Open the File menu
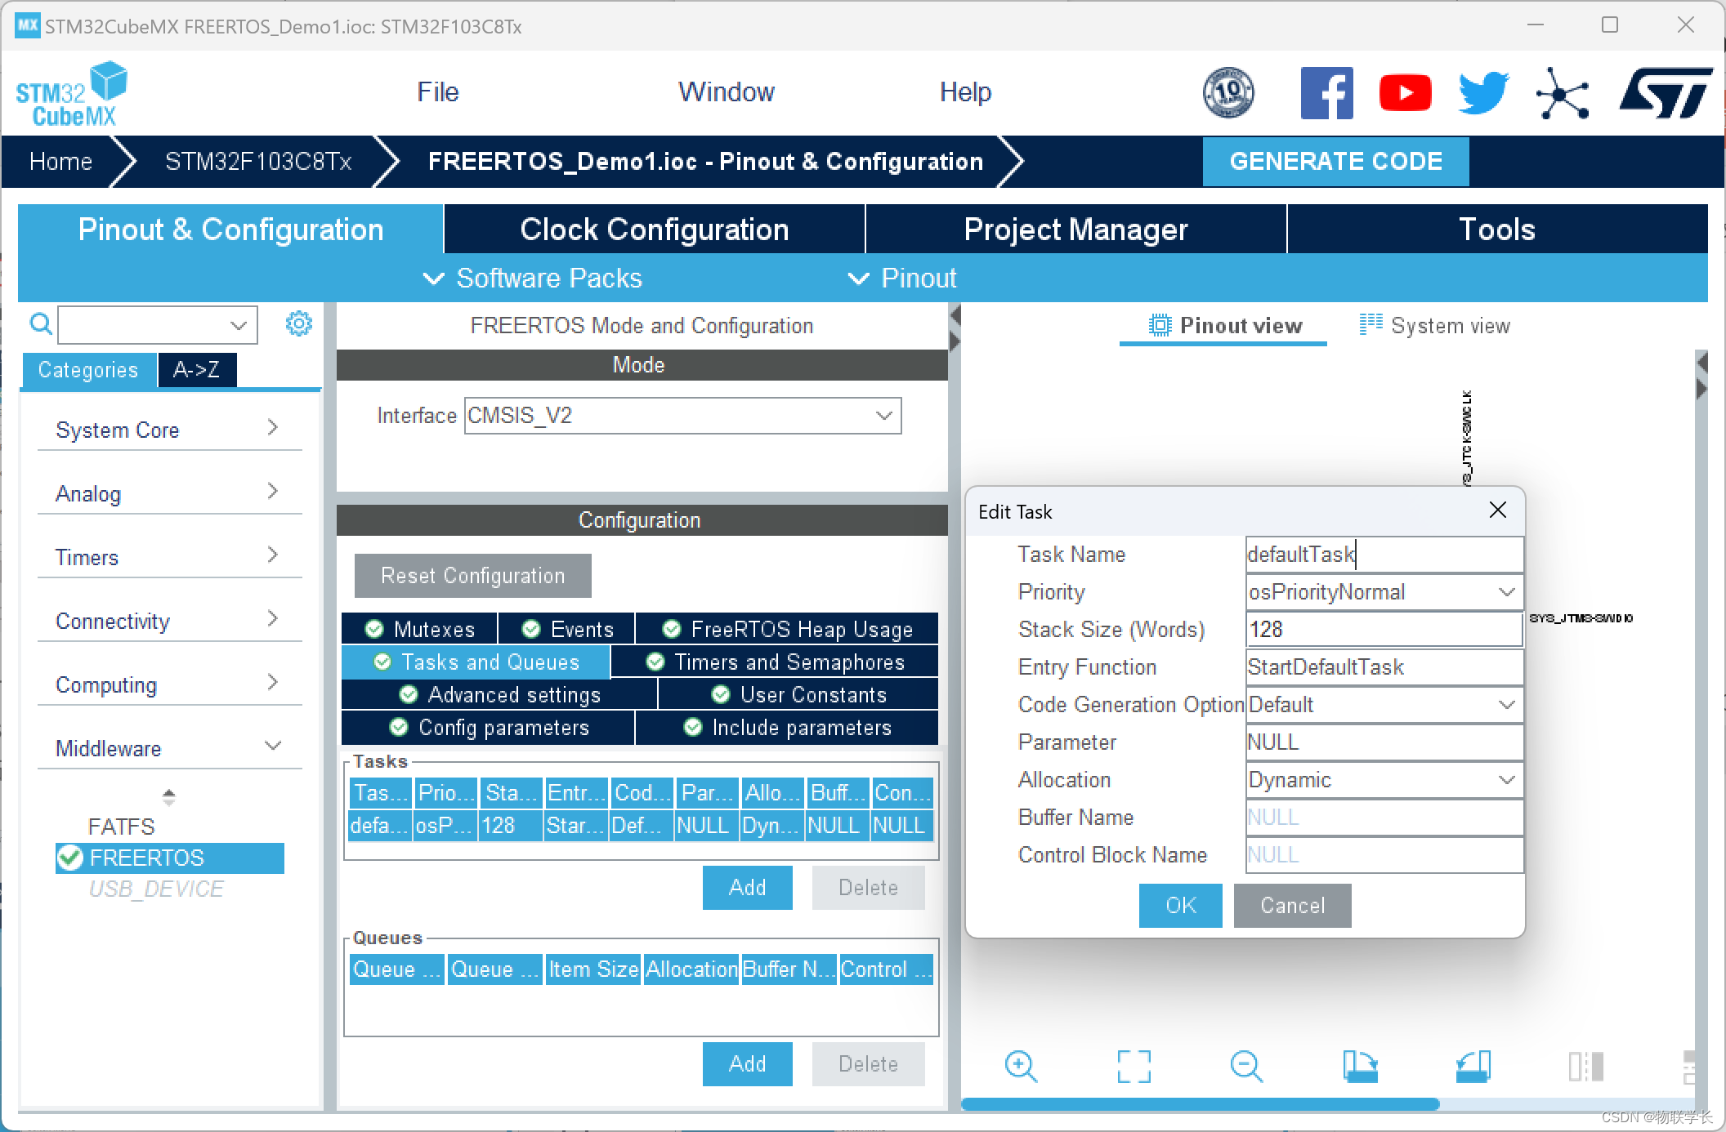1726x1132 pixels. tap(438, 92)
